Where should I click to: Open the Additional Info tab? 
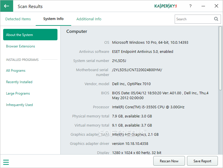pyautogui.click(x=89, y=19)
